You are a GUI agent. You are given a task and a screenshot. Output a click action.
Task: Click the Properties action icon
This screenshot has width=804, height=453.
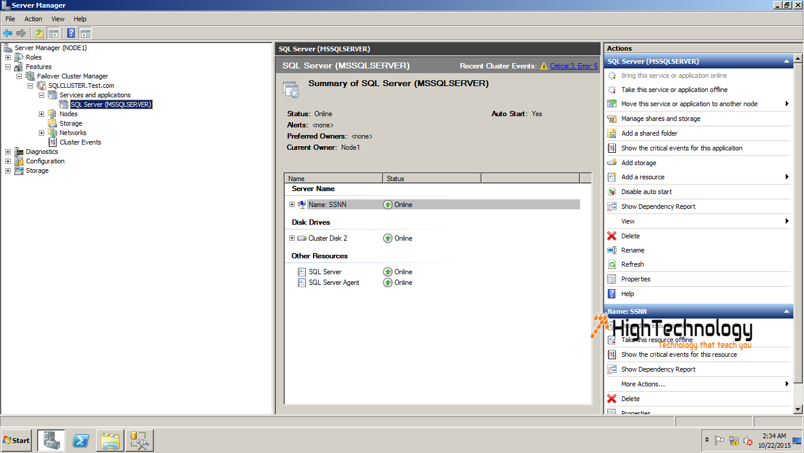pos(612,279)
